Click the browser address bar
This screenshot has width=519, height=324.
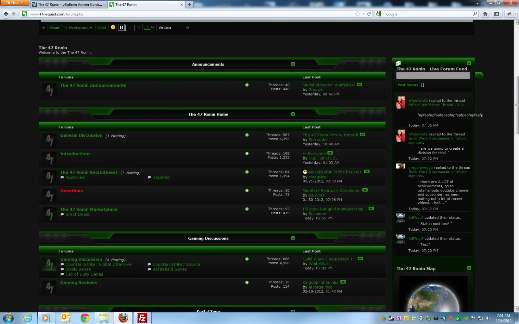coord(190,14)
